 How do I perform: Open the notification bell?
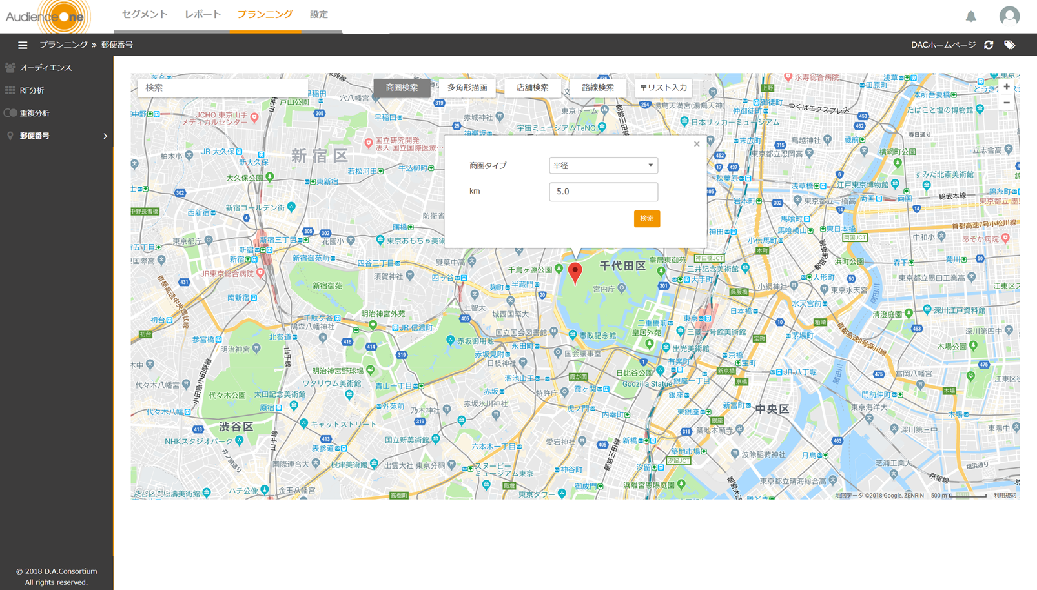(972, 17)
